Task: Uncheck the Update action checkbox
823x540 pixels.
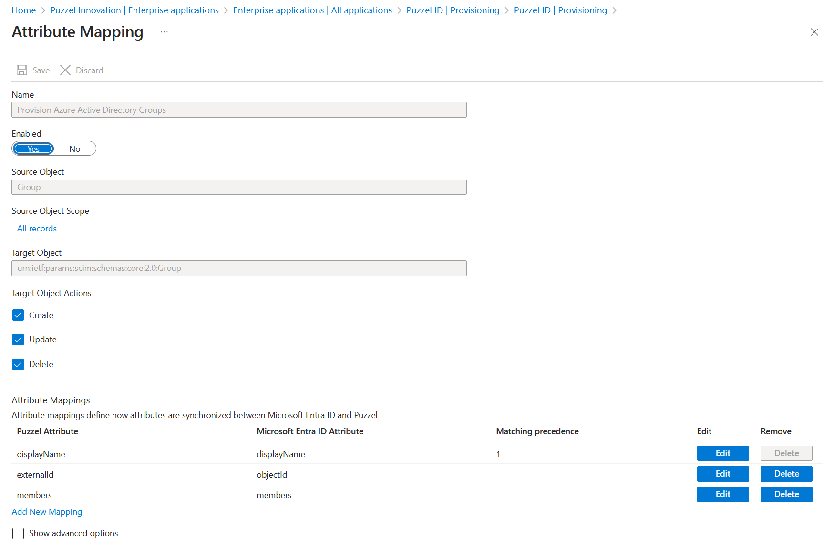Action: 18,340
